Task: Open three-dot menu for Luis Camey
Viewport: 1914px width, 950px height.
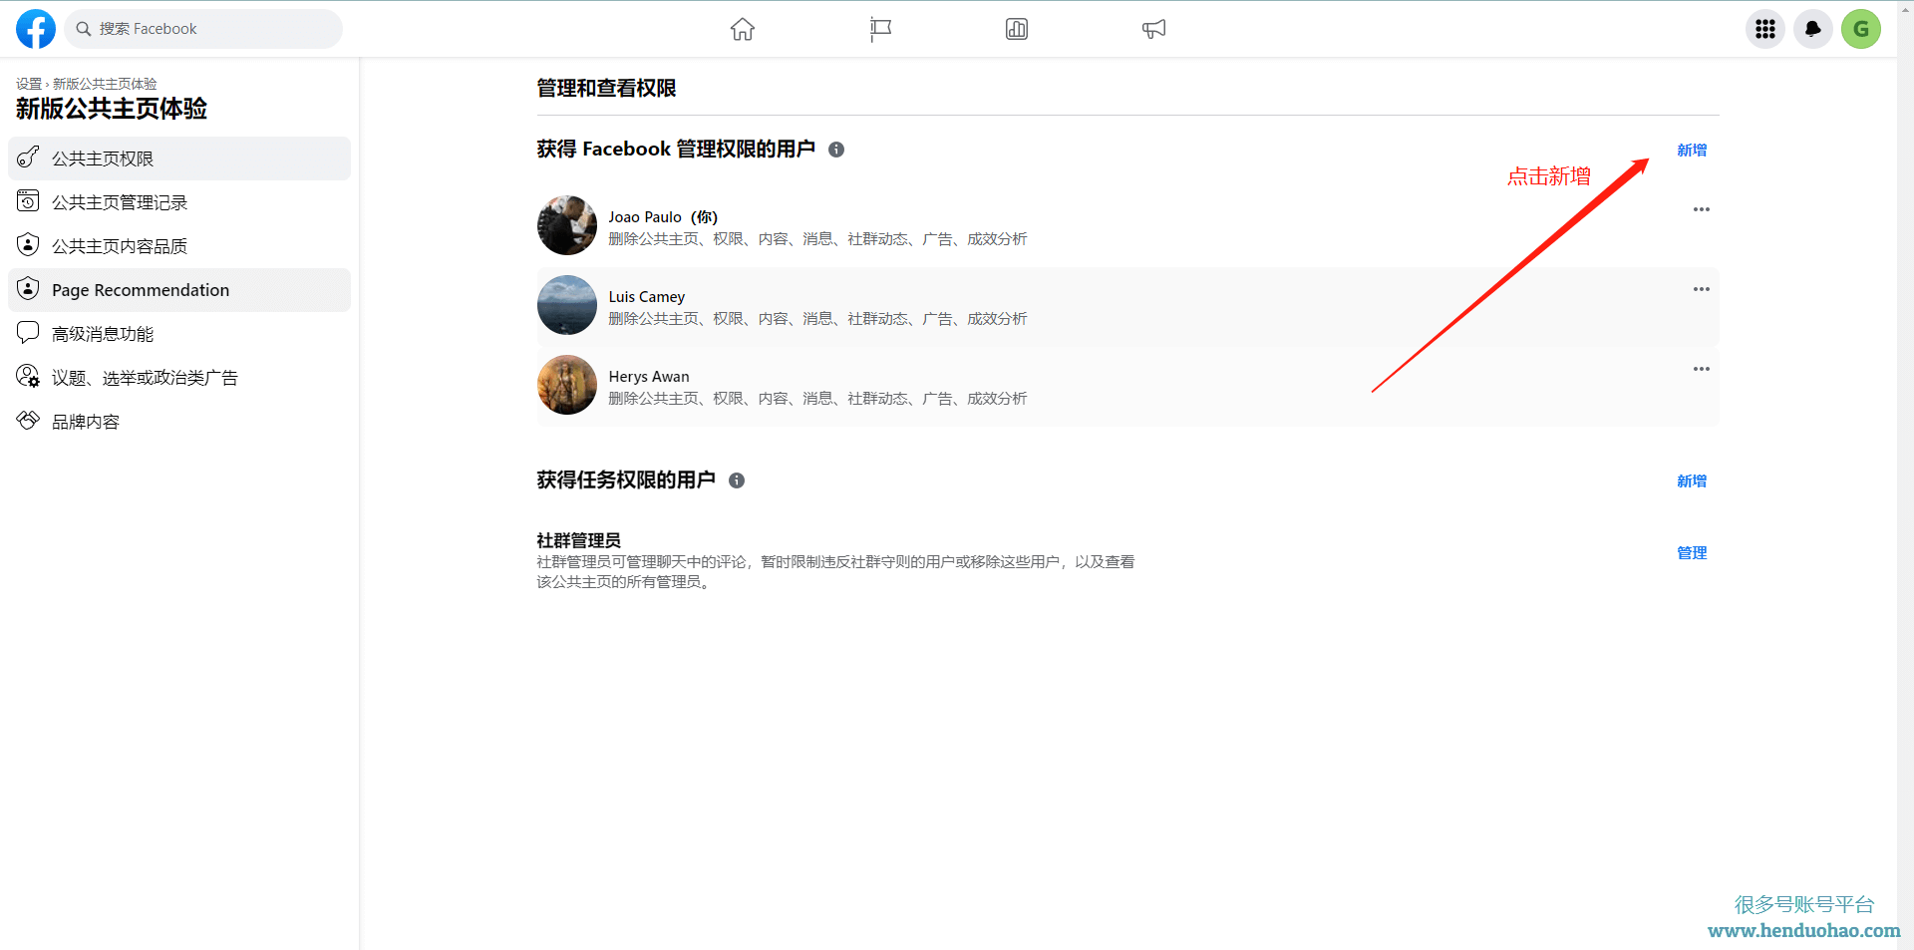Action: click(x=1702, y=289)
